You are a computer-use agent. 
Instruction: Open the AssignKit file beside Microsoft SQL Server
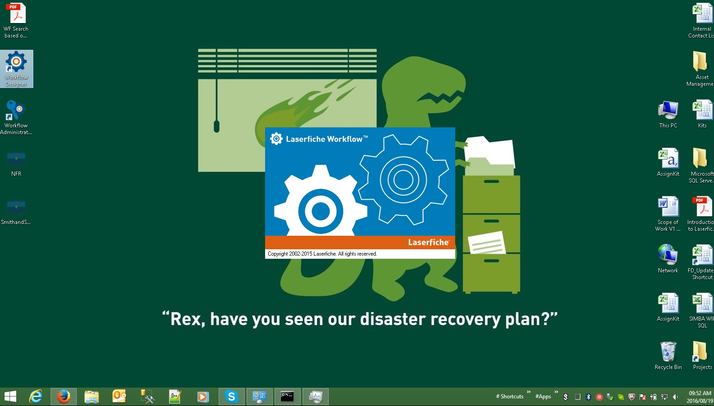[668, 163]
